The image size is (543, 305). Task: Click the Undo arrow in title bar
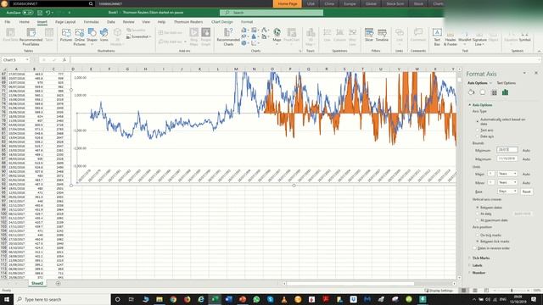tap(48, 13)
